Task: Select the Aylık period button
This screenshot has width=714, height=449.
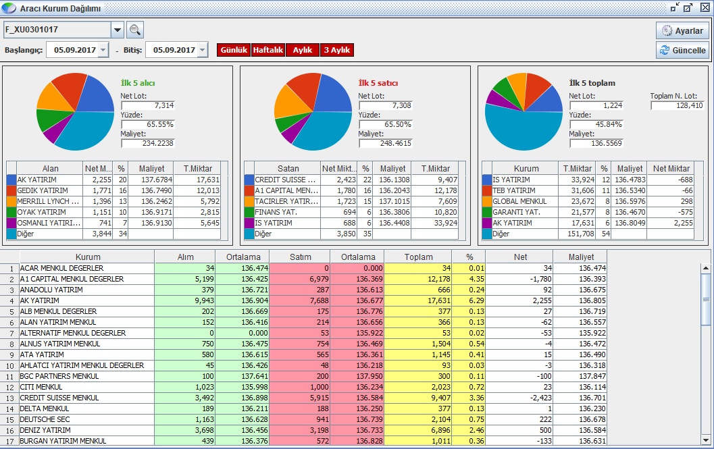Action: coord(303,50)
